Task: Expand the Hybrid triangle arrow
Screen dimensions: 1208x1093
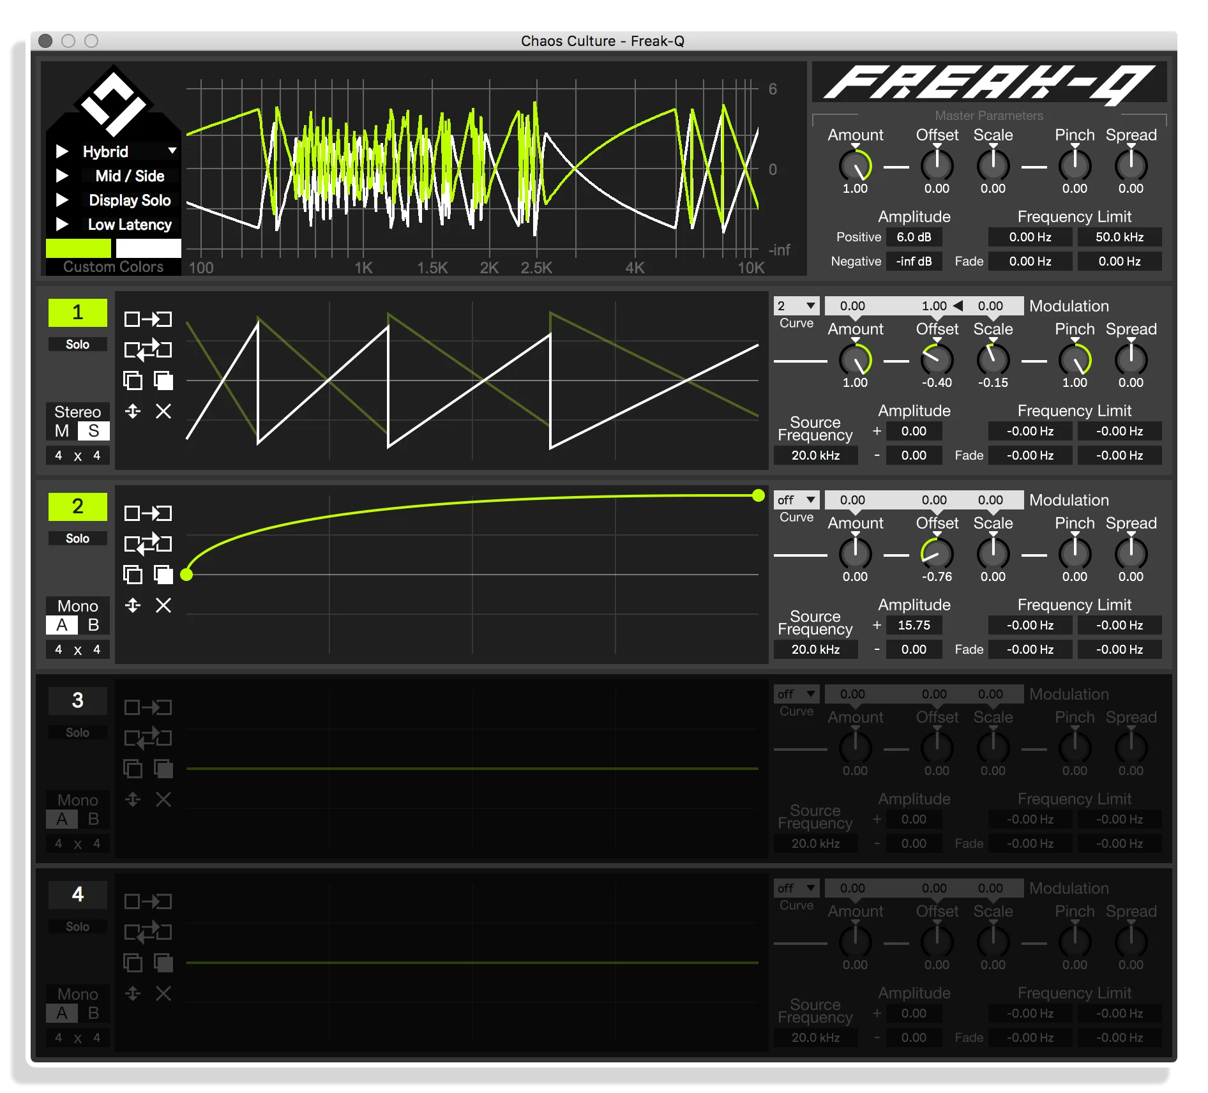Action: click(x=62, y=151)
